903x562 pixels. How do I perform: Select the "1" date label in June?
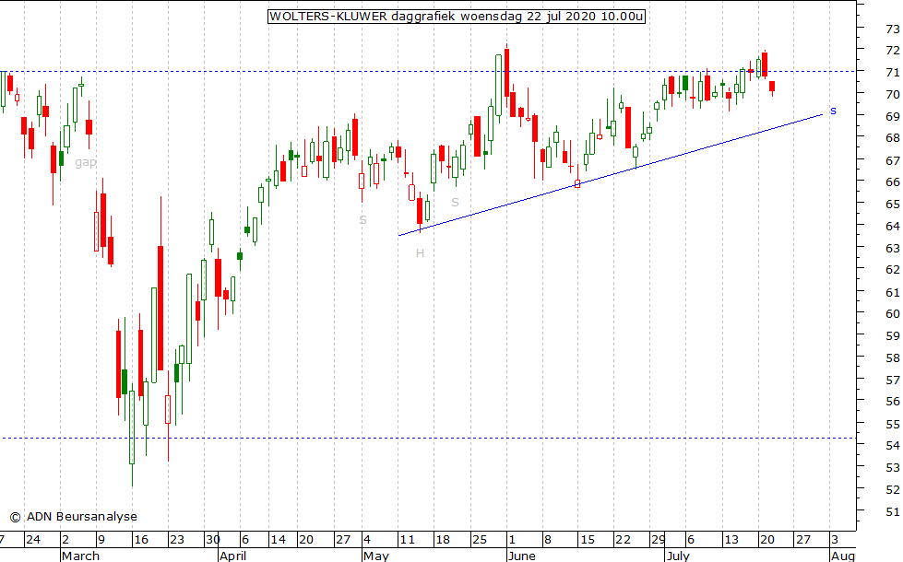pyautogui.click(x=511, y=540)
